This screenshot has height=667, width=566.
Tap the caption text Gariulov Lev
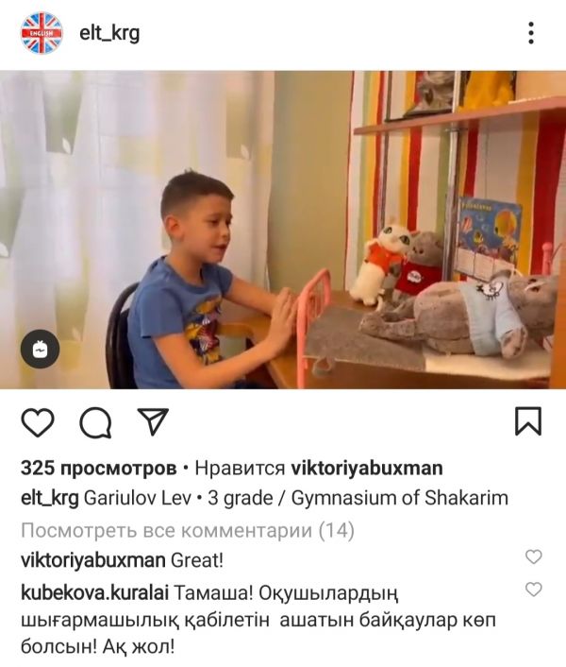(x=138, y=498)
